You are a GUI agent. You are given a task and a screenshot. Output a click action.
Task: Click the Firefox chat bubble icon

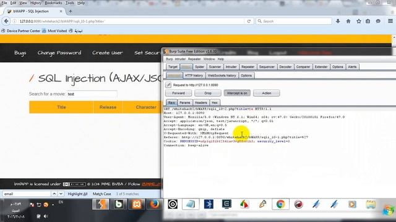coord(378,21)
